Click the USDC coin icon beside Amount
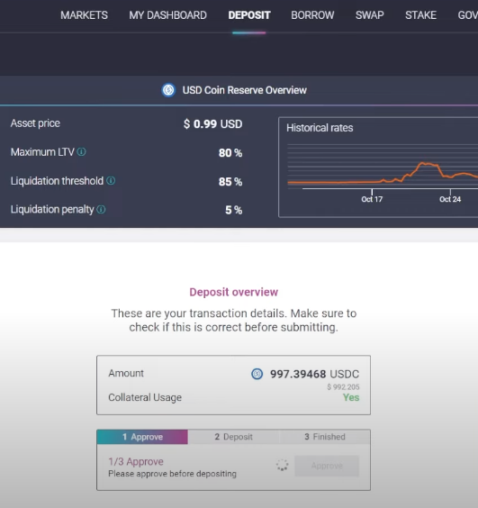The width and height of the screenshot is (478, 508). coord(257,374)
